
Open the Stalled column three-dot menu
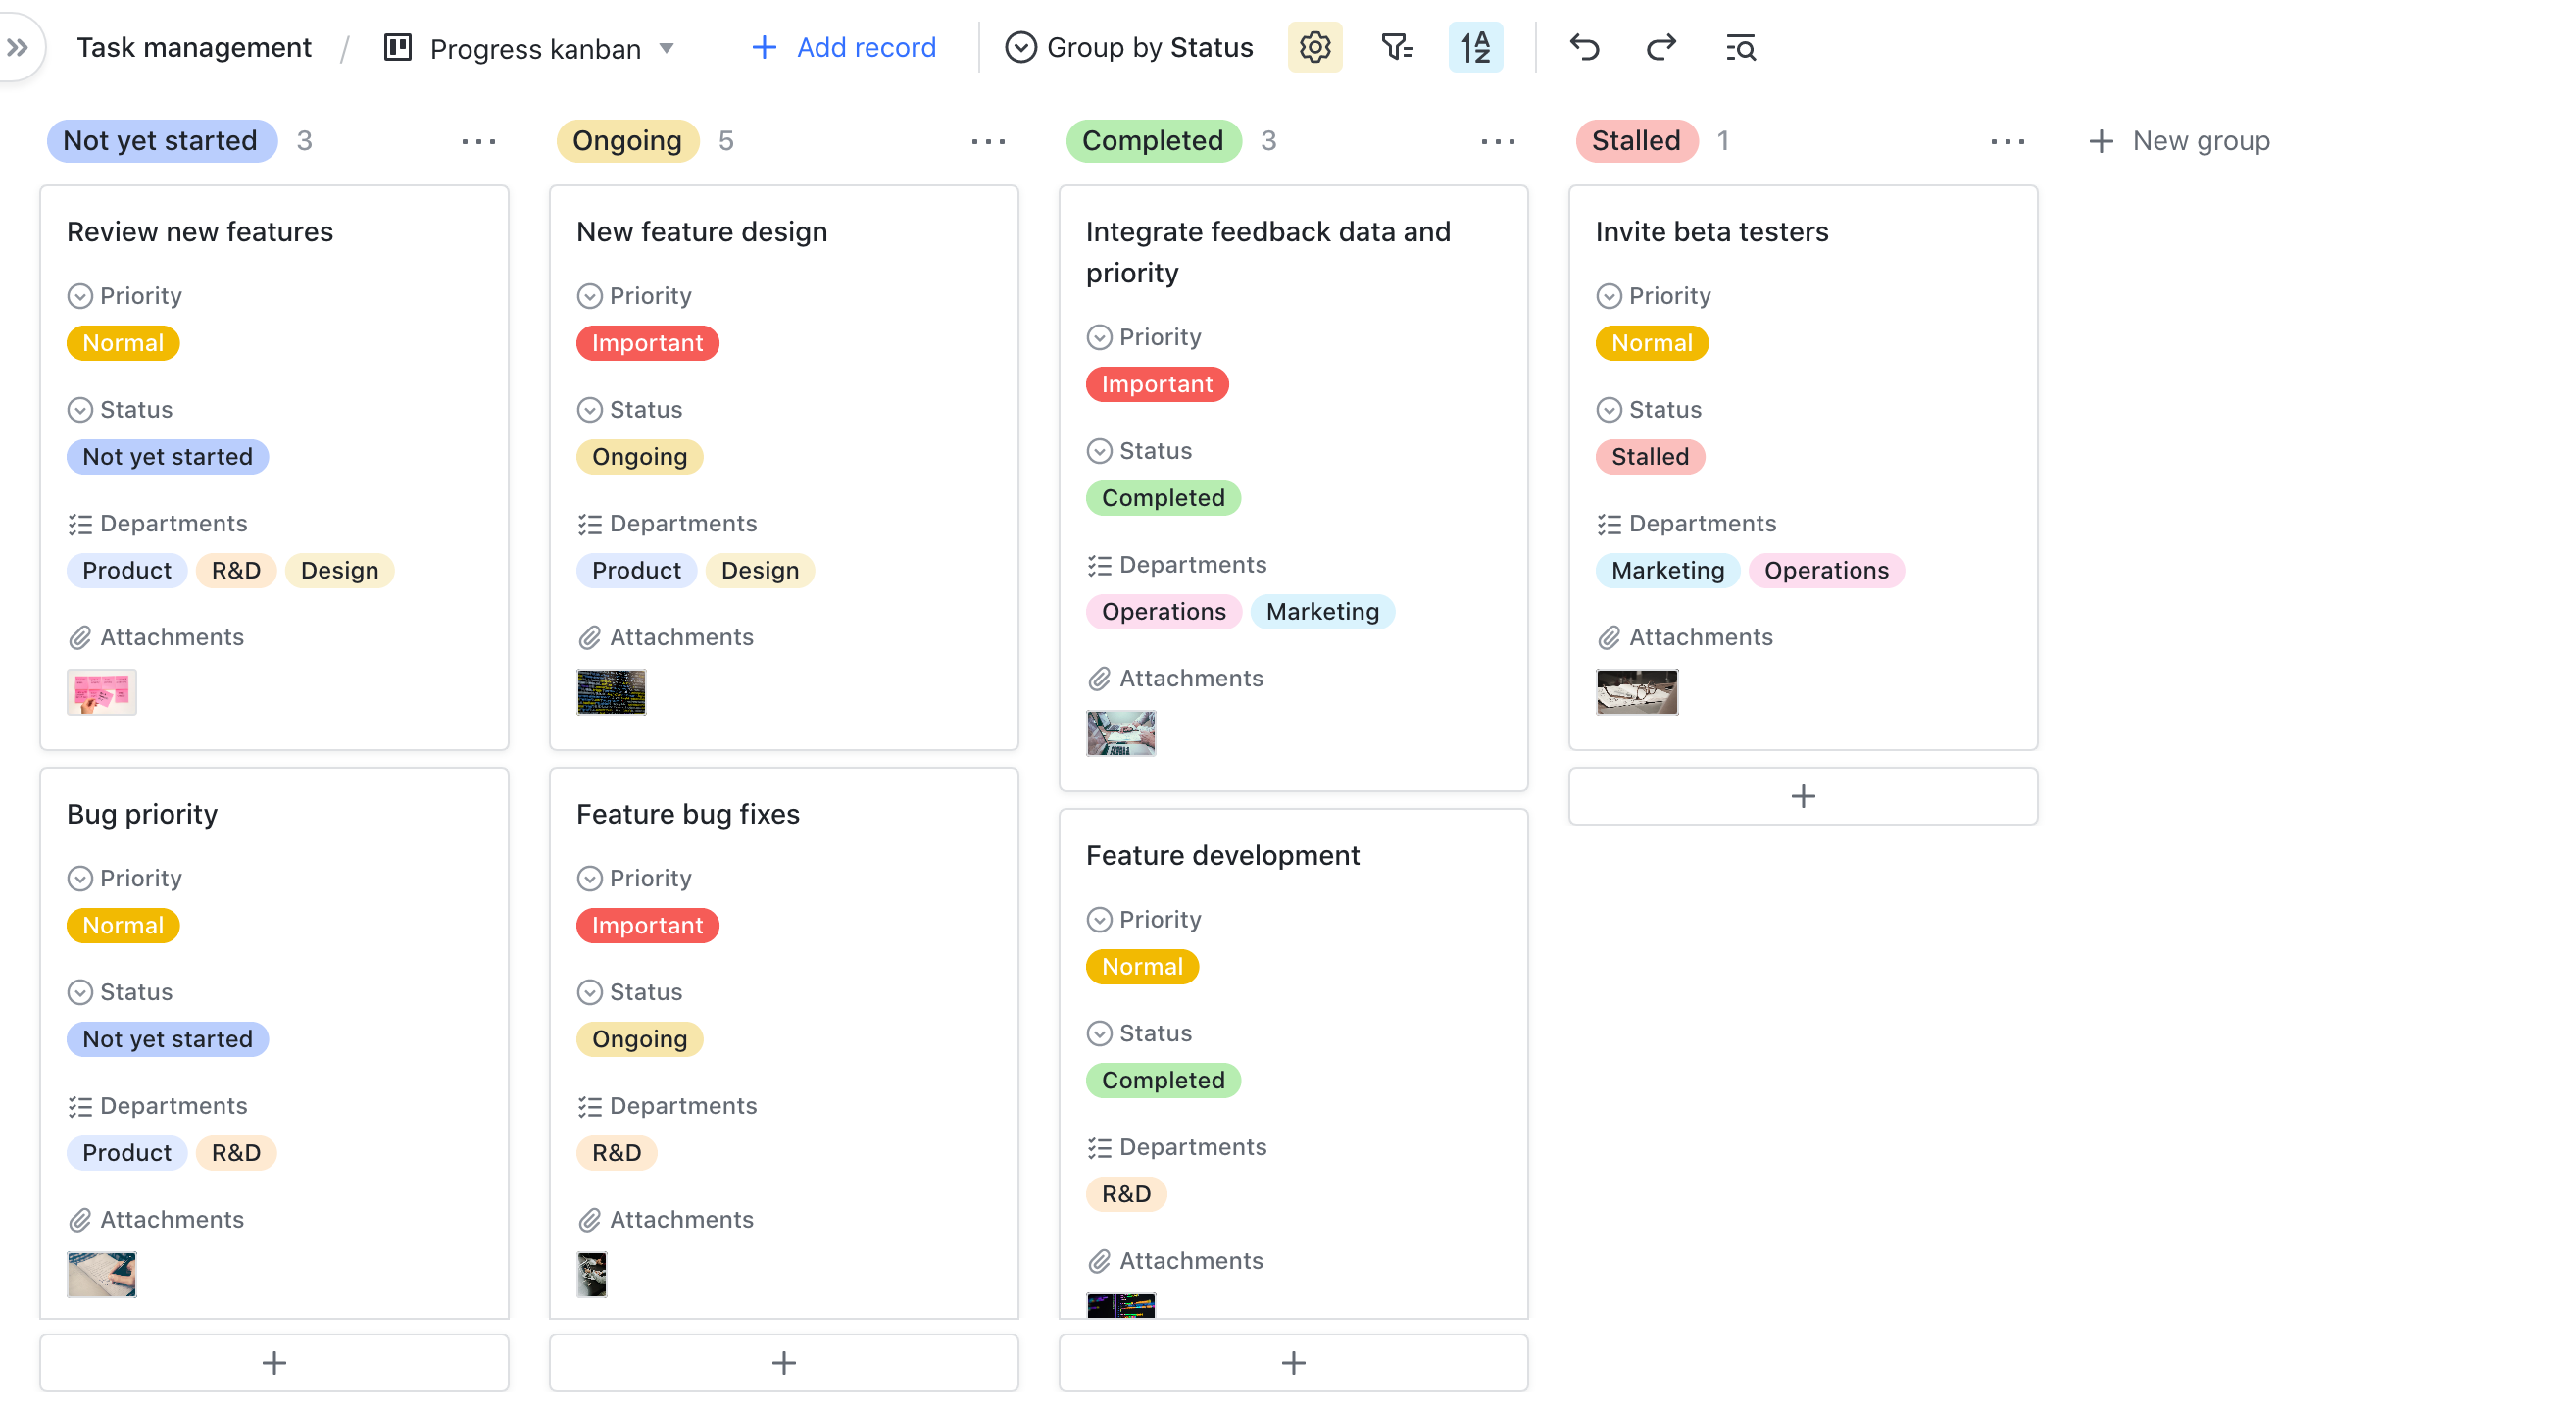click(x=2007, y=141)
